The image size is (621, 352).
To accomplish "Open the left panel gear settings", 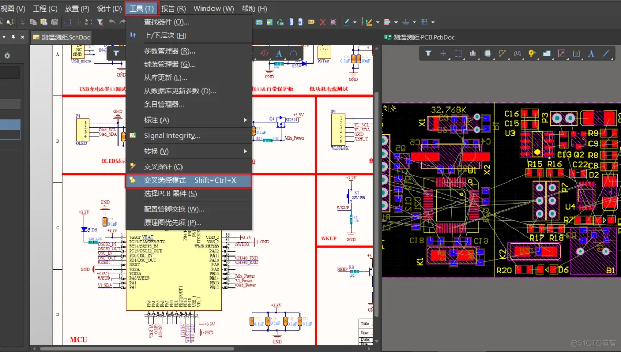I will (7, 56).
